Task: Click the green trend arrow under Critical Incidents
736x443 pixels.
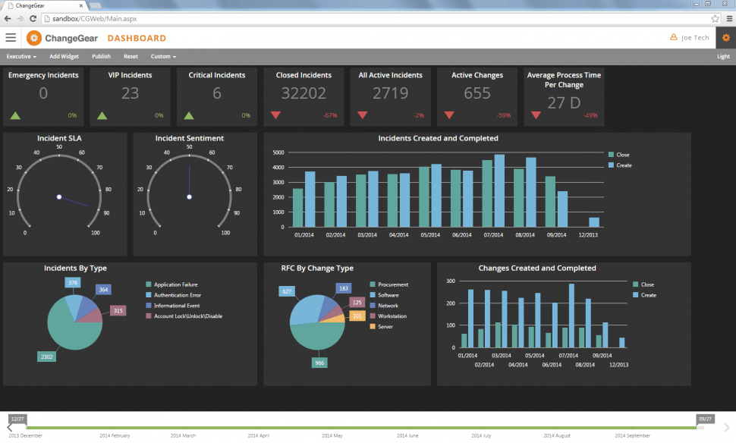Action: click(189, 115)
